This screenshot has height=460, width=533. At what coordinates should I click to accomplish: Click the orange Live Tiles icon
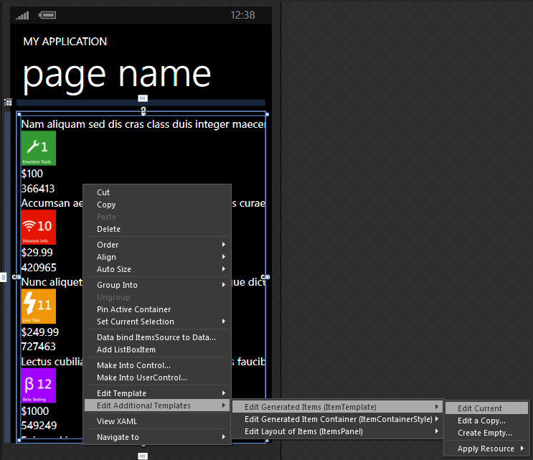coord(38,306)
